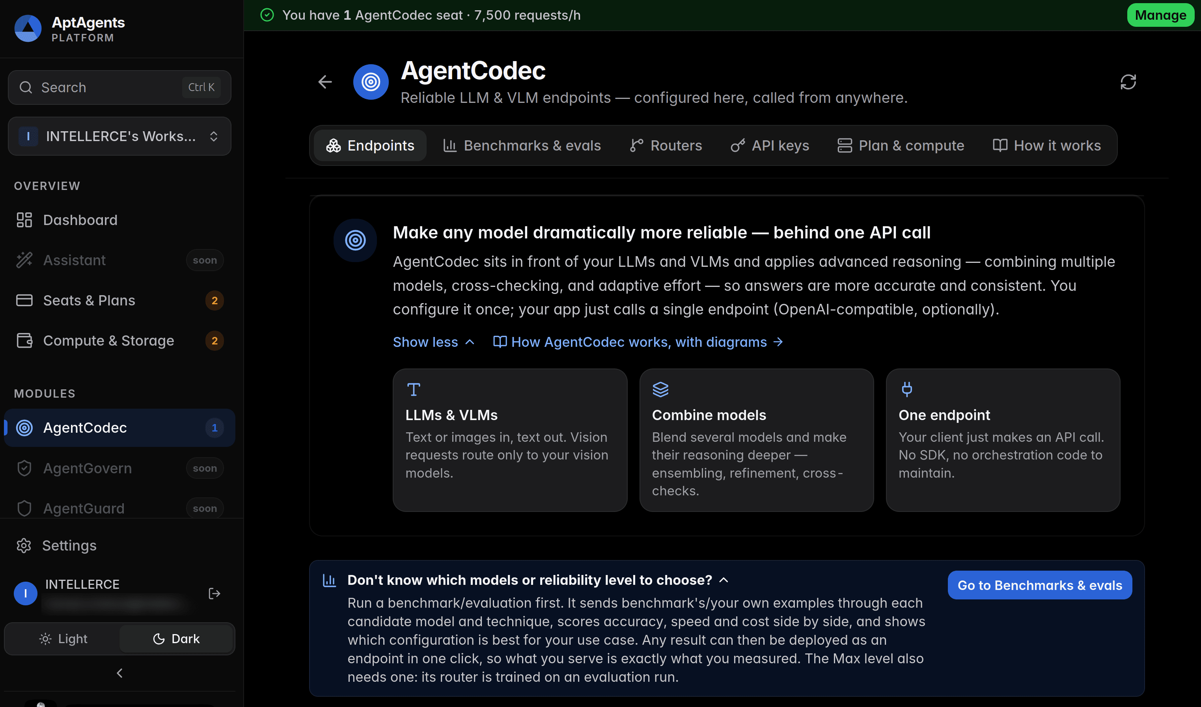
Task: Open Dashboard from the sidebar
Action: 119,220
